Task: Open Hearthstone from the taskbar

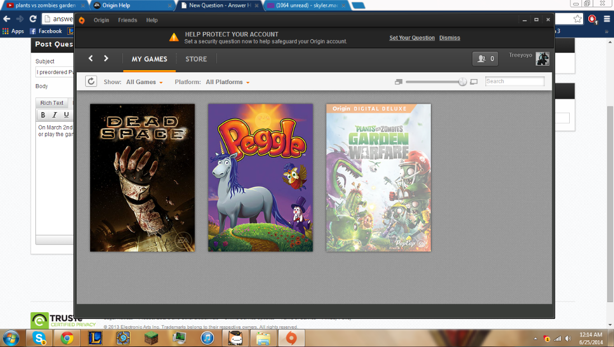Action: 123,338
